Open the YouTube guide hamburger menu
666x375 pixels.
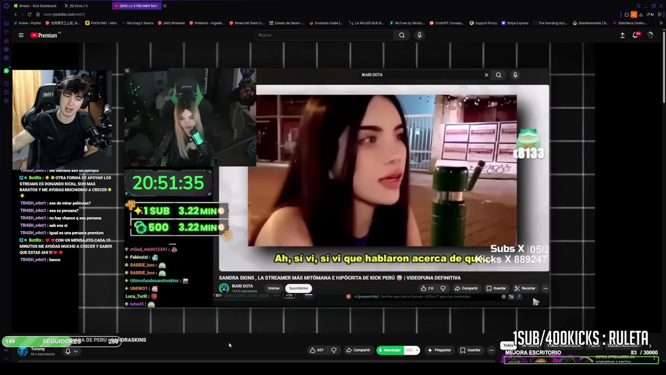[x=21, y=35]
